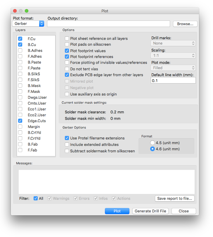Click the blue Plot button
The width and height of the screenshot is (213, 237).
[117, 211]
